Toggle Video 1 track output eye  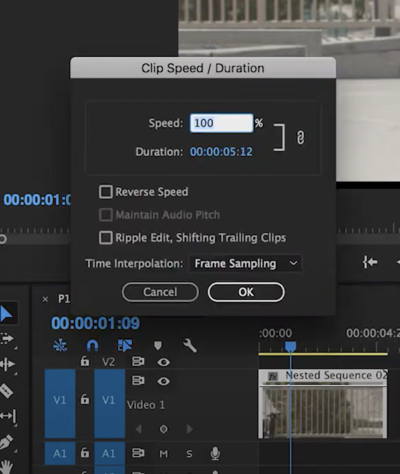pyautogui.click(x=163, y=381)
